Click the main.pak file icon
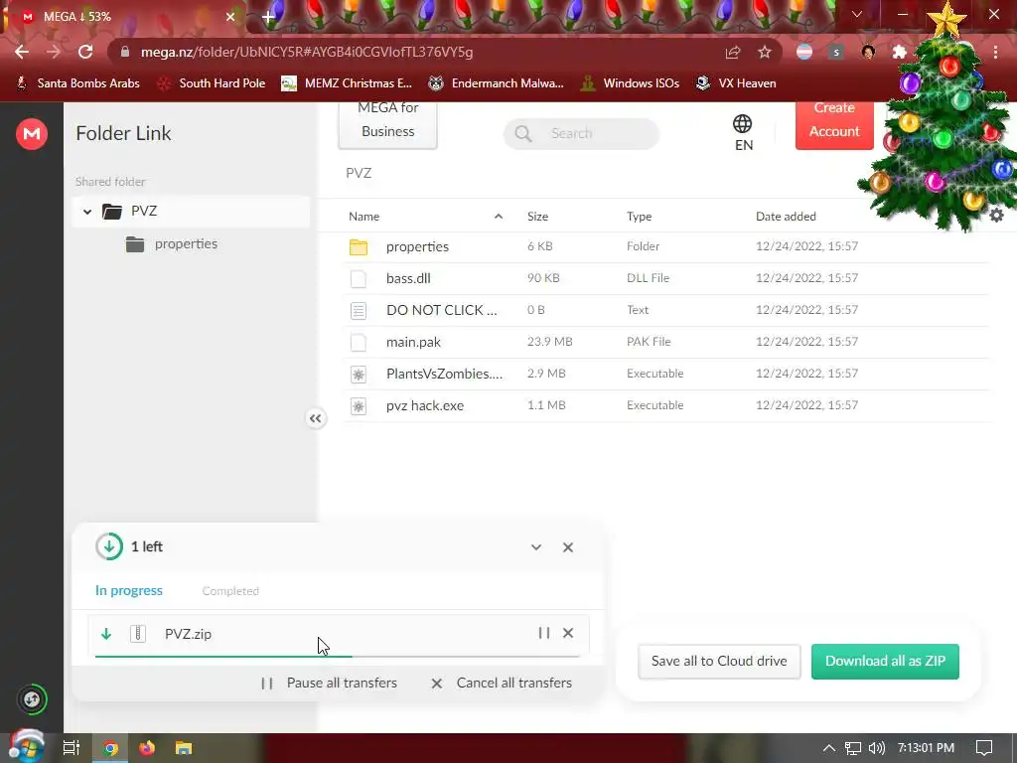 pos(358,342)
